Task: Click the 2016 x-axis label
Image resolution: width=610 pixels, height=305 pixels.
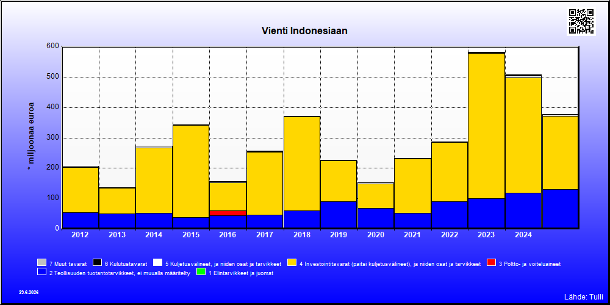Action: click(228, 235)
